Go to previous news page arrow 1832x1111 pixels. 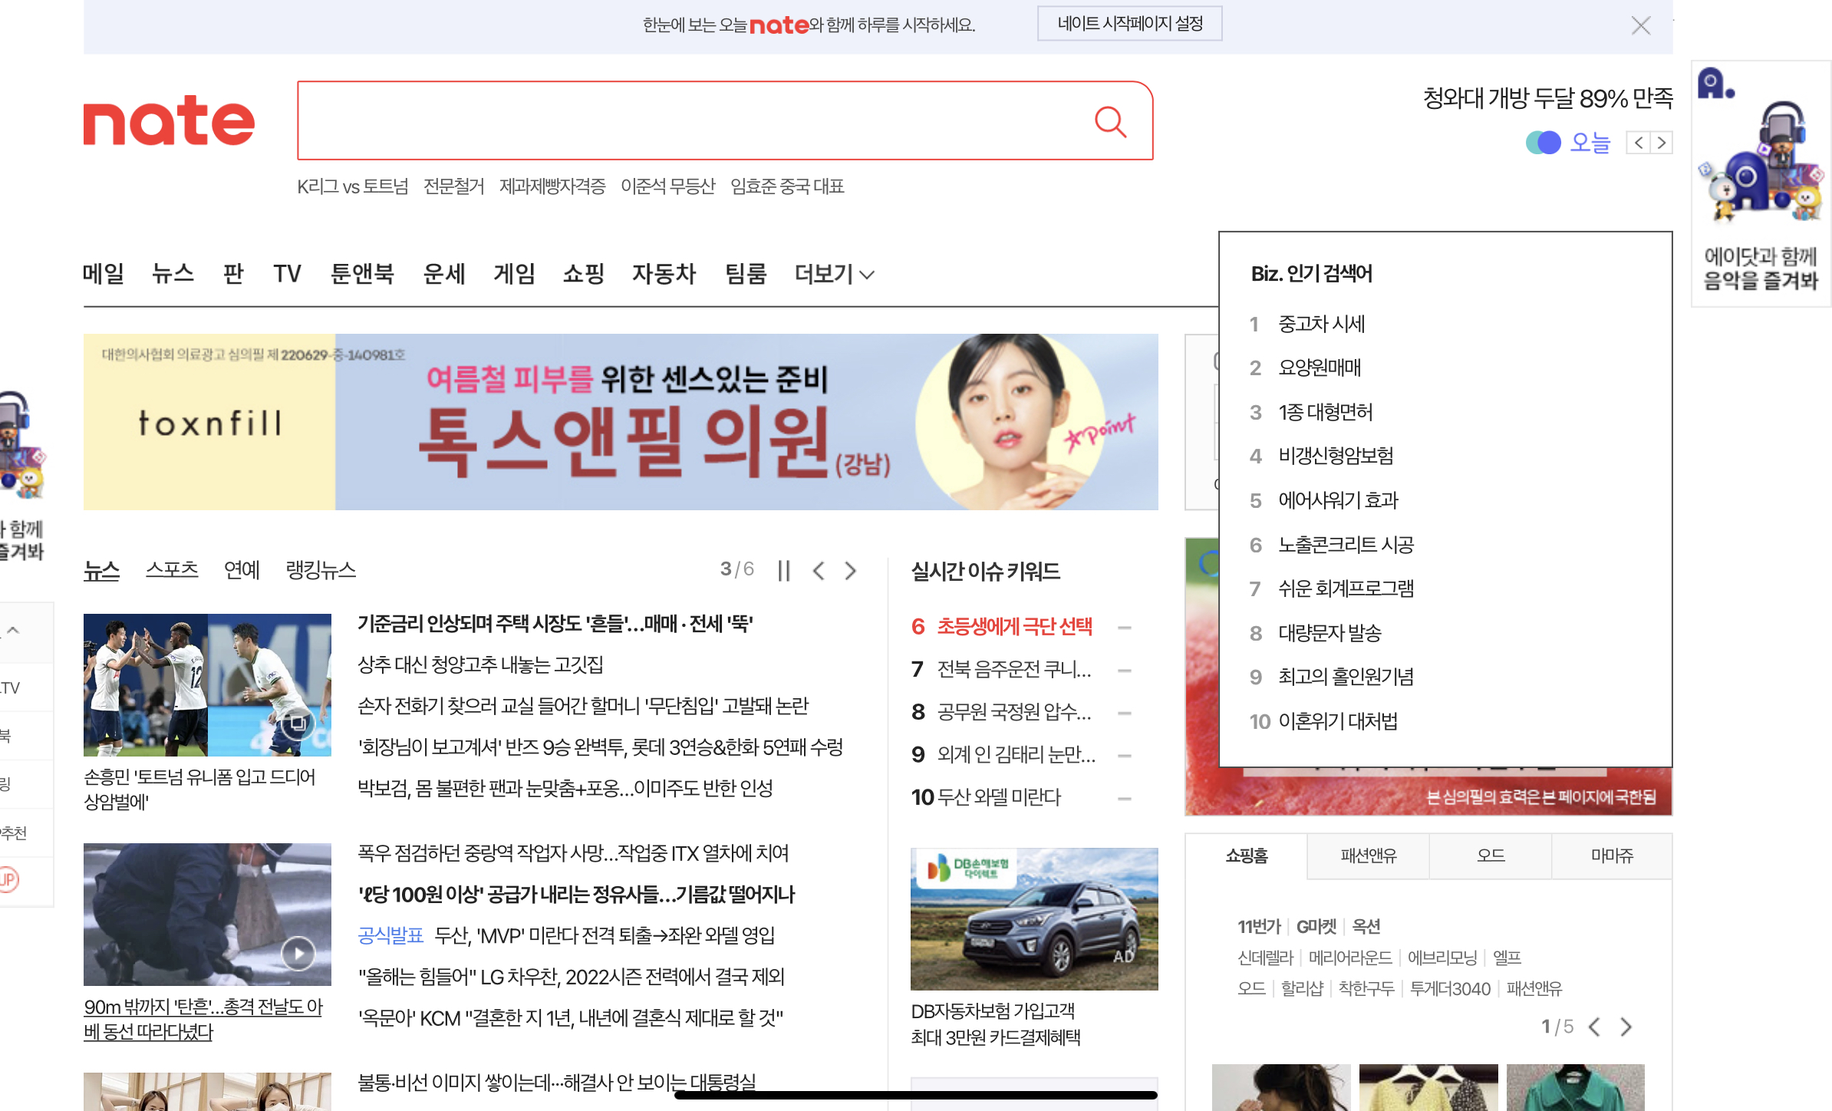819,570
